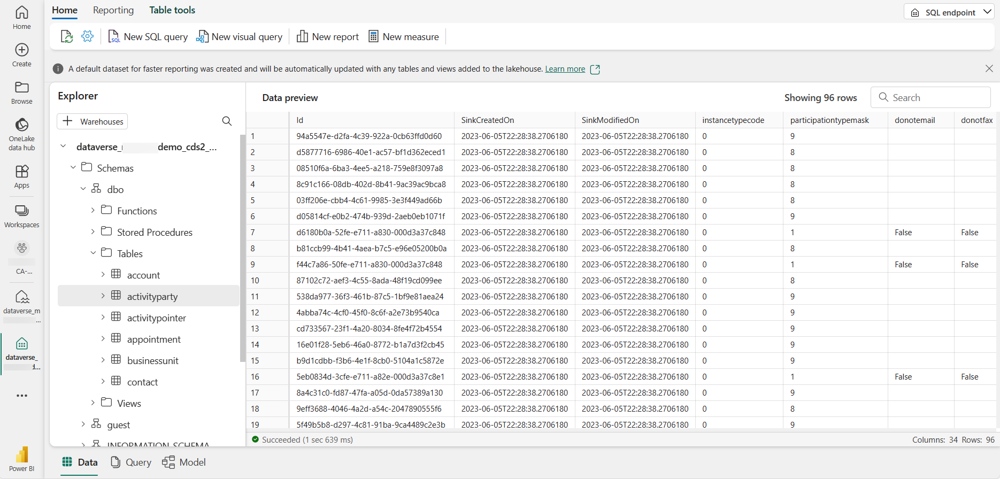1000x479 pixels.
Task: Open OneLake data hub
Action: coord(21,135)
